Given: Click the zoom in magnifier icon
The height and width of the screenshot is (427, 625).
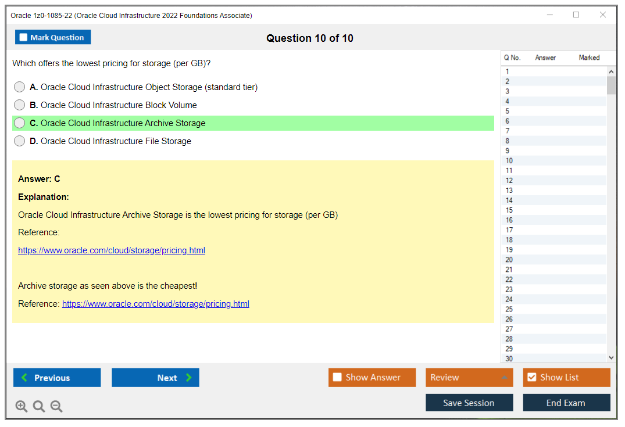Looking at the screenshot, I should coord(22,406).
